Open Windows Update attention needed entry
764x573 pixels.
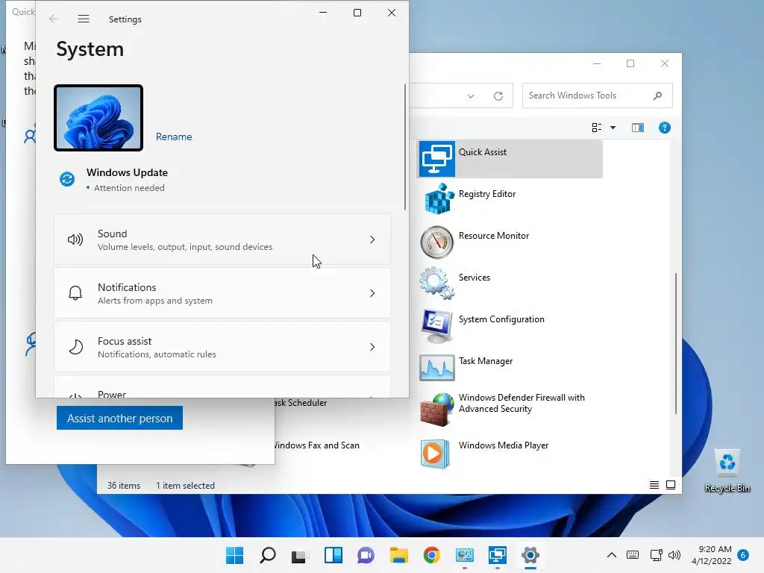[x=127, y=179]
